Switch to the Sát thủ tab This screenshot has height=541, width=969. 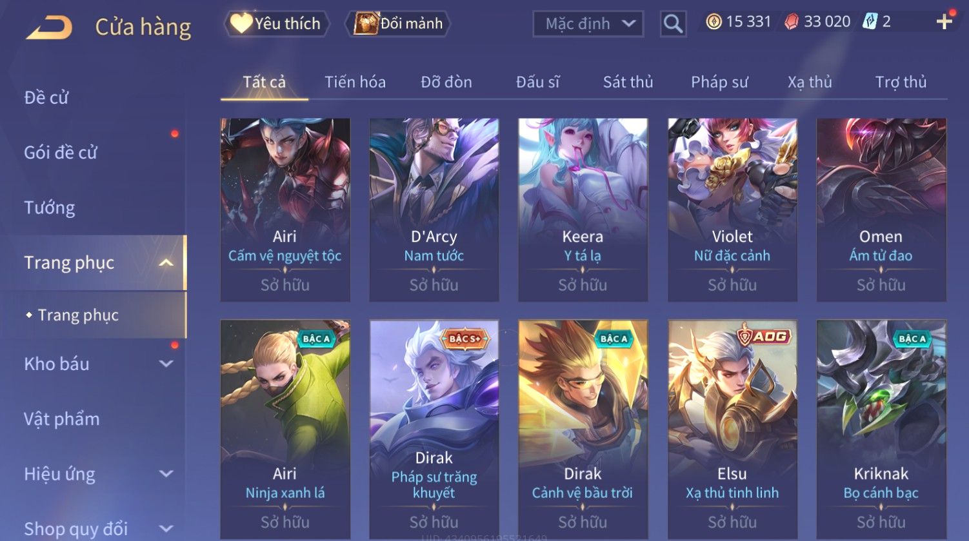tap(628, 82)
